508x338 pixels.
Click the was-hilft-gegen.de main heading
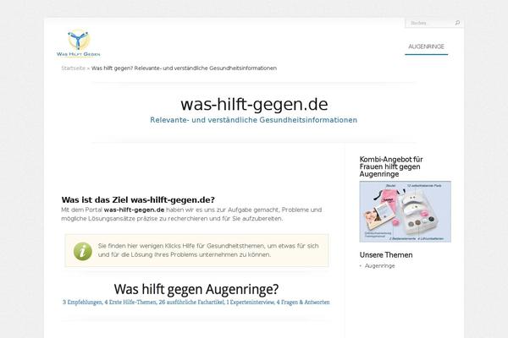tap(254, 105)
